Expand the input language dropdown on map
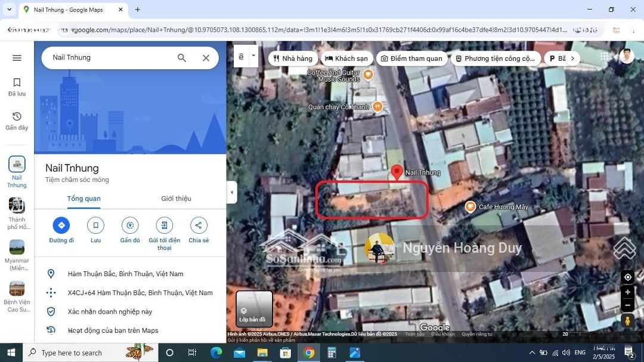Viewport: 644px width, 362px height. point(253,55)
